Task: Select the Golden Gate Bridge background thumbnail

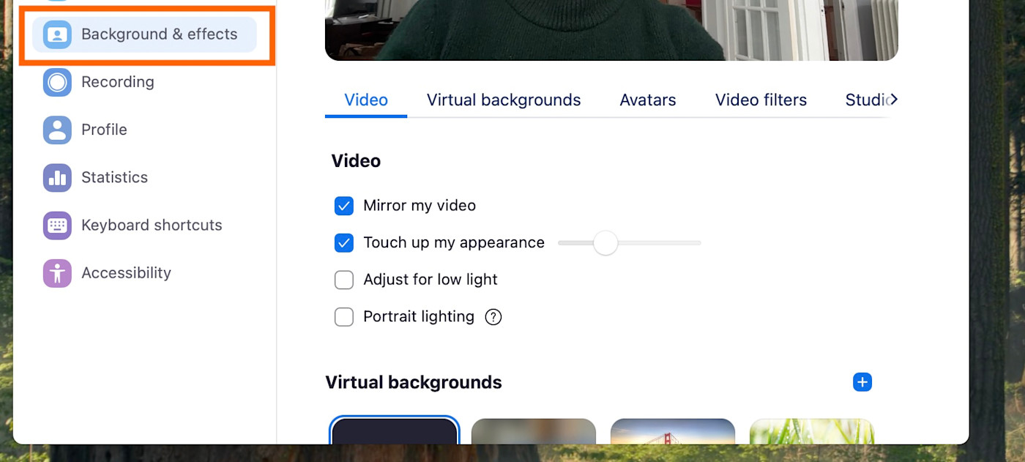Action: 673,431
